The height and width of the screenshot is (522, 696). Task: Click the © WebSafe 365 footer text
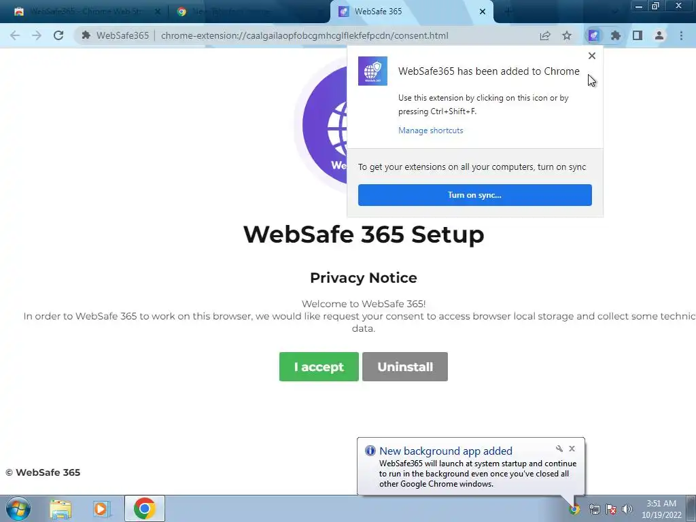[43, 472]
